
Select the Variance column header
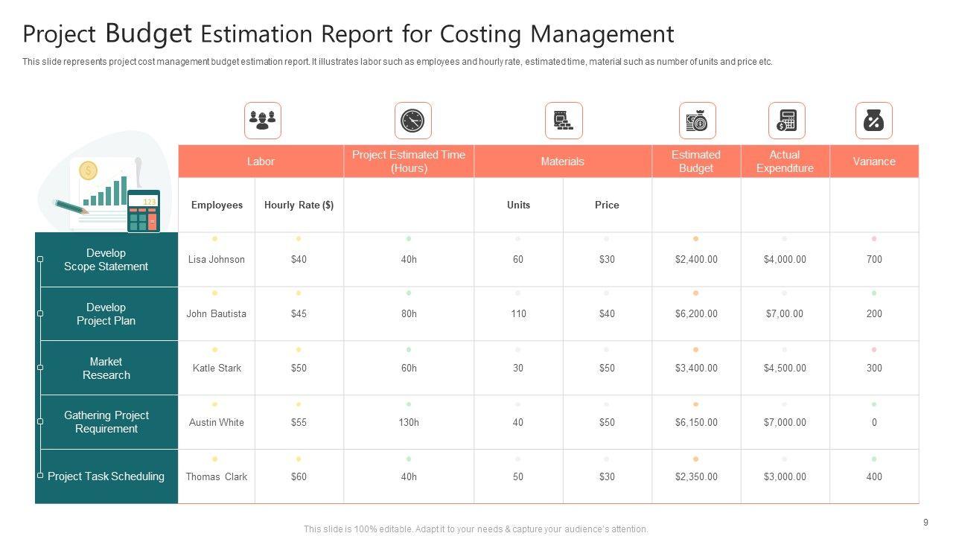[x=873, y=162]
